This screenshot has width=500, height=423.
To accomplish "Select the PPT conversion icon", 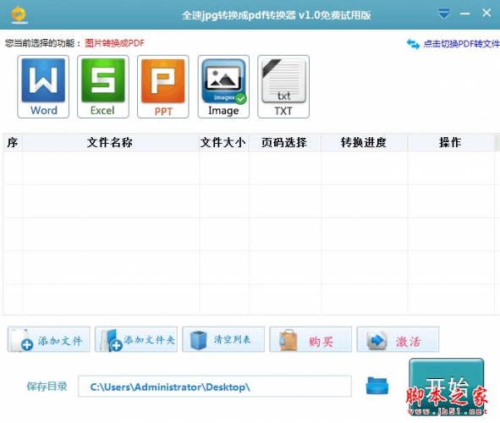I will [163, 86].
